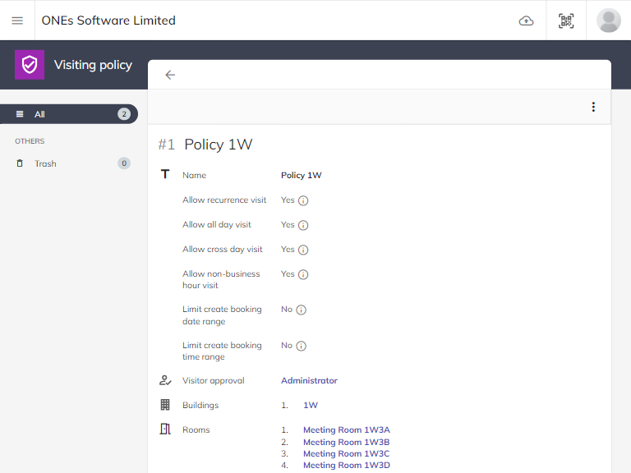Open Meeting Room 1W3A link
This screenshot has height=473, width=631.
346,429
